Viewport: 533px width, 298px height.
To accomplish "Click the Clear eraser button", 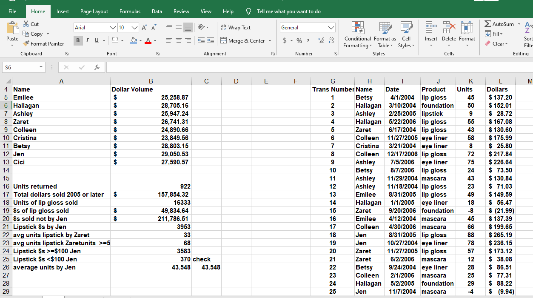I will tap(496, 43).
